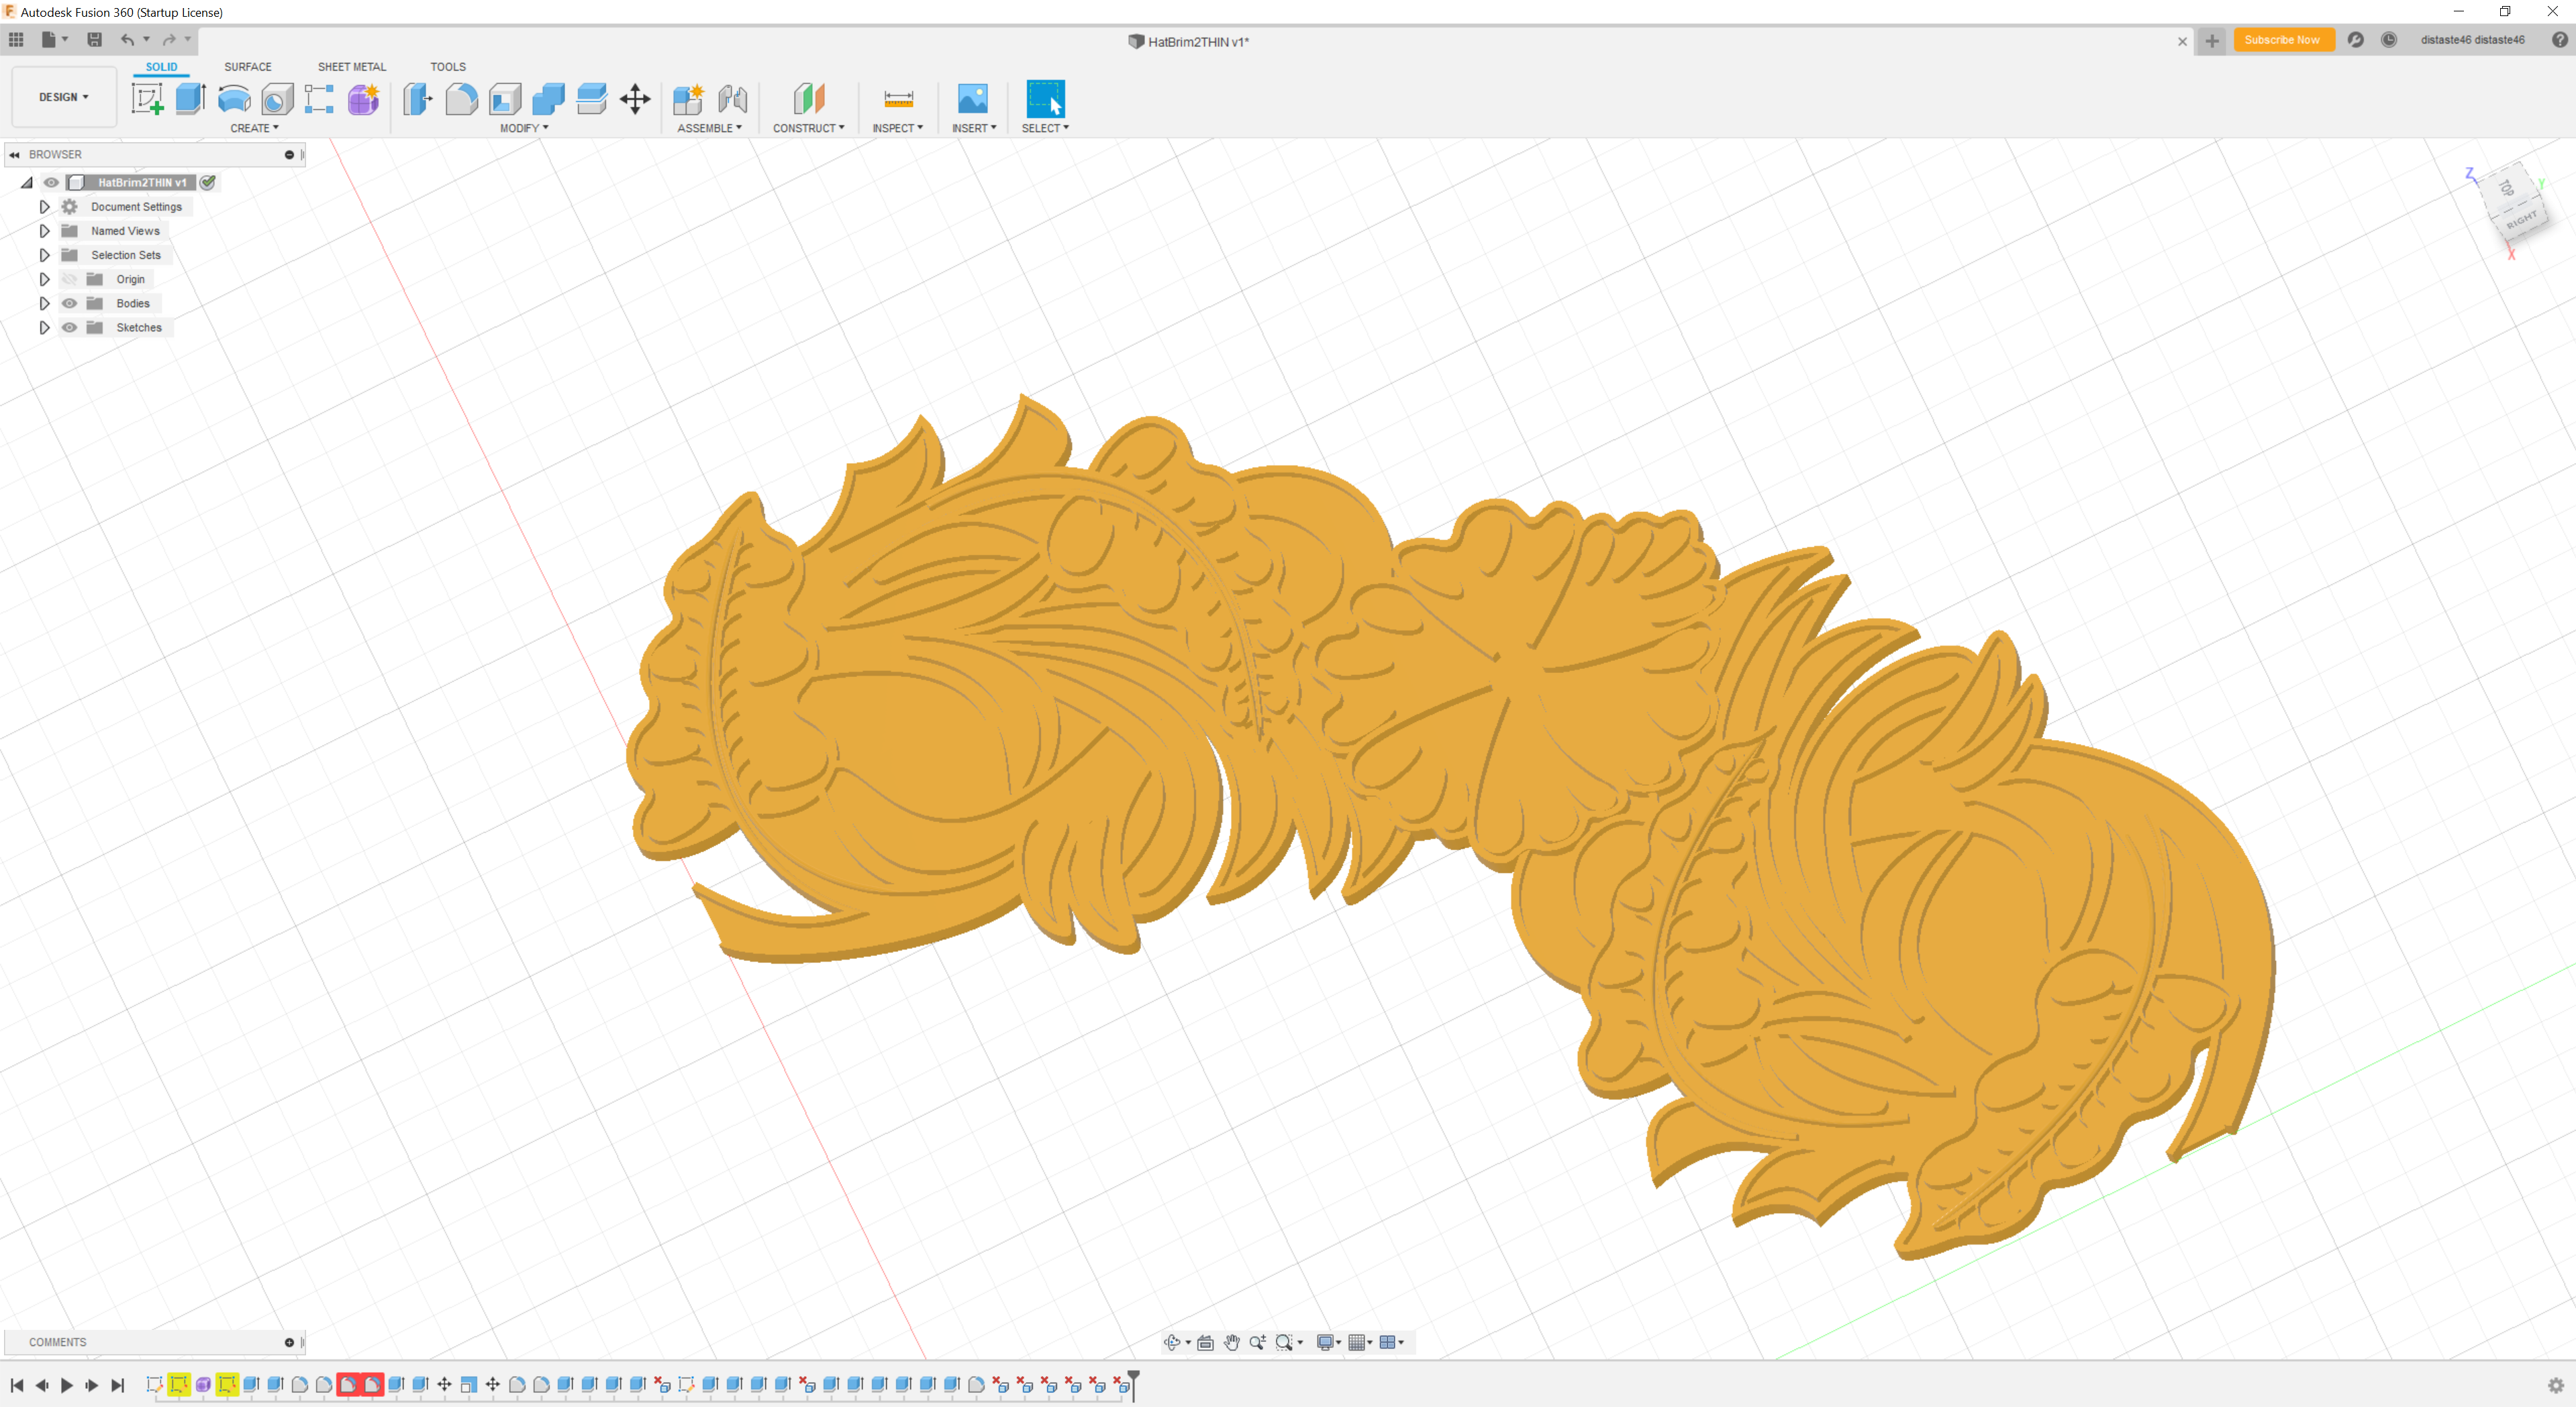Switch to the SOLID tab
The height and width of the screenshot is (1407, 2576).
[x=161, y=67]
